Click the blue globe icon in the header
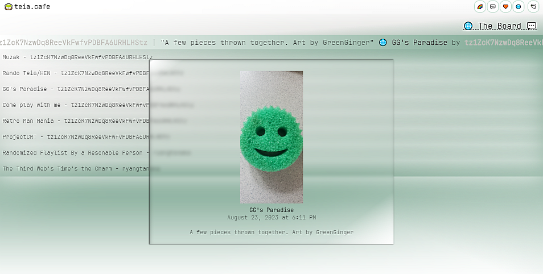This screenshot has height=274, width=543. coord(519,7)
